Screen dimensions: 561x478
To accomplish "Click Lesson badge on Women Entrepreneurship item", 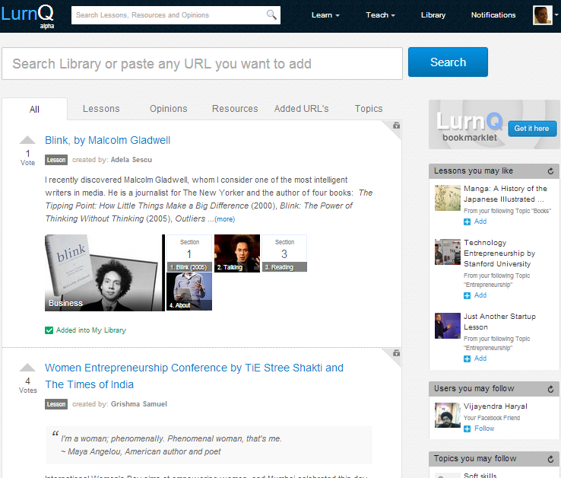I will point(56,404).
